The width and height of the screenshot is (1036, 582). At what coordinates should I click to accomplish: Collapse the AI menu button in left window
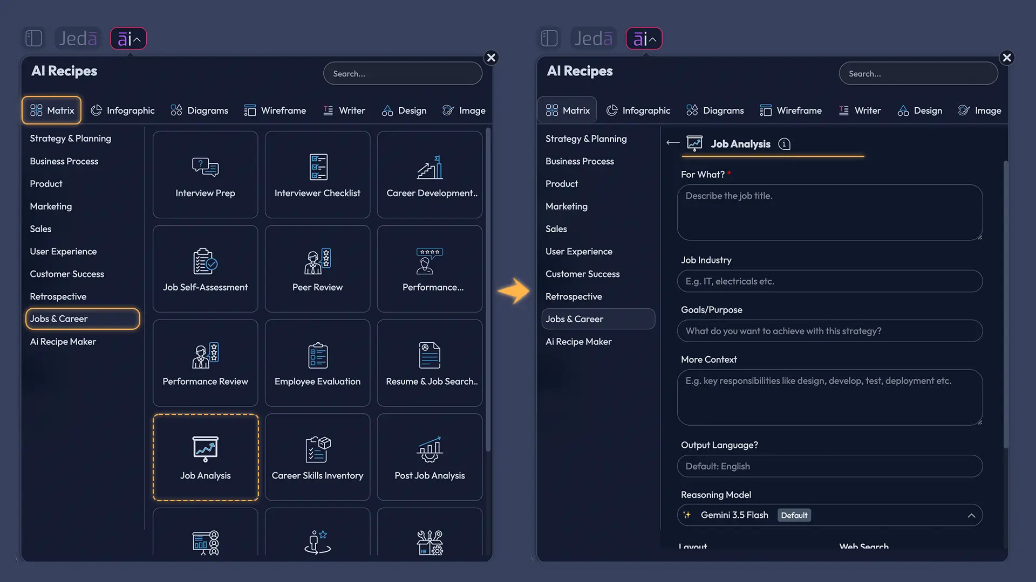tap(128, 38)
